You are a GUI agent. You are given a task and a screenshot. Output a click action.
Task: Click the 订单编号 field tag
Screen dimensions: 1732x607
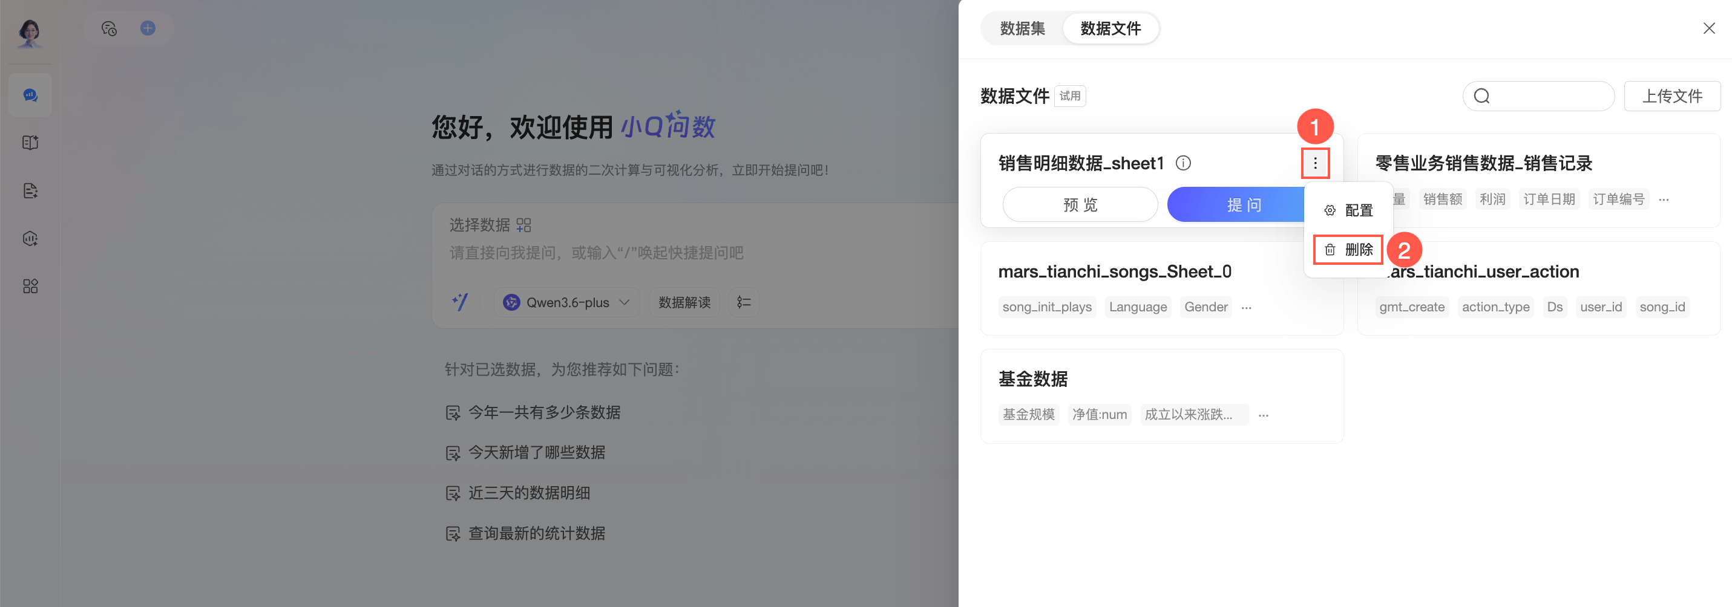point(1618,200)
